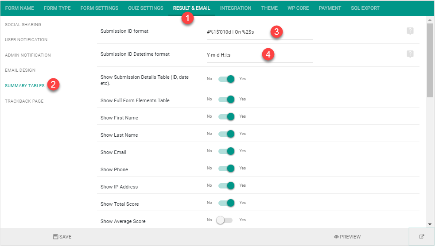Switch to the Quiz Settings tab
This screenshot has height=246, width=435.
click(146, 8)
